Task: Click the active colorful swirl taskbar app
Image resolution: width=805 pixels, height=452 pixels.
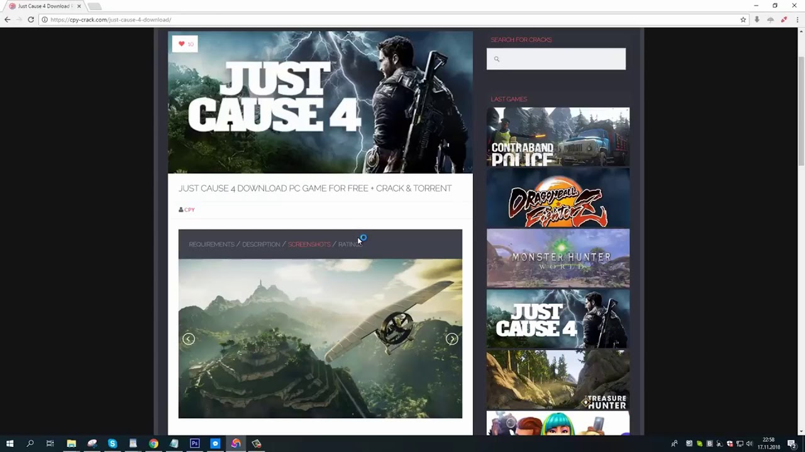Action: [x=236, y=444]
